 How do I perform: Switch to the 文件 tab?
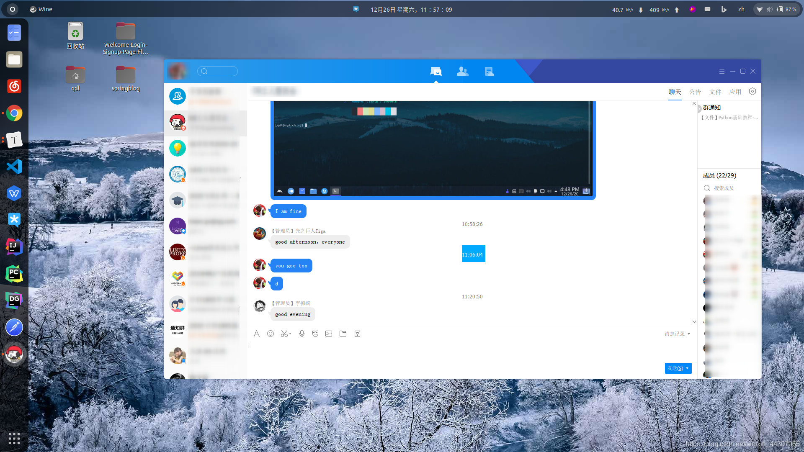[715, 92]
